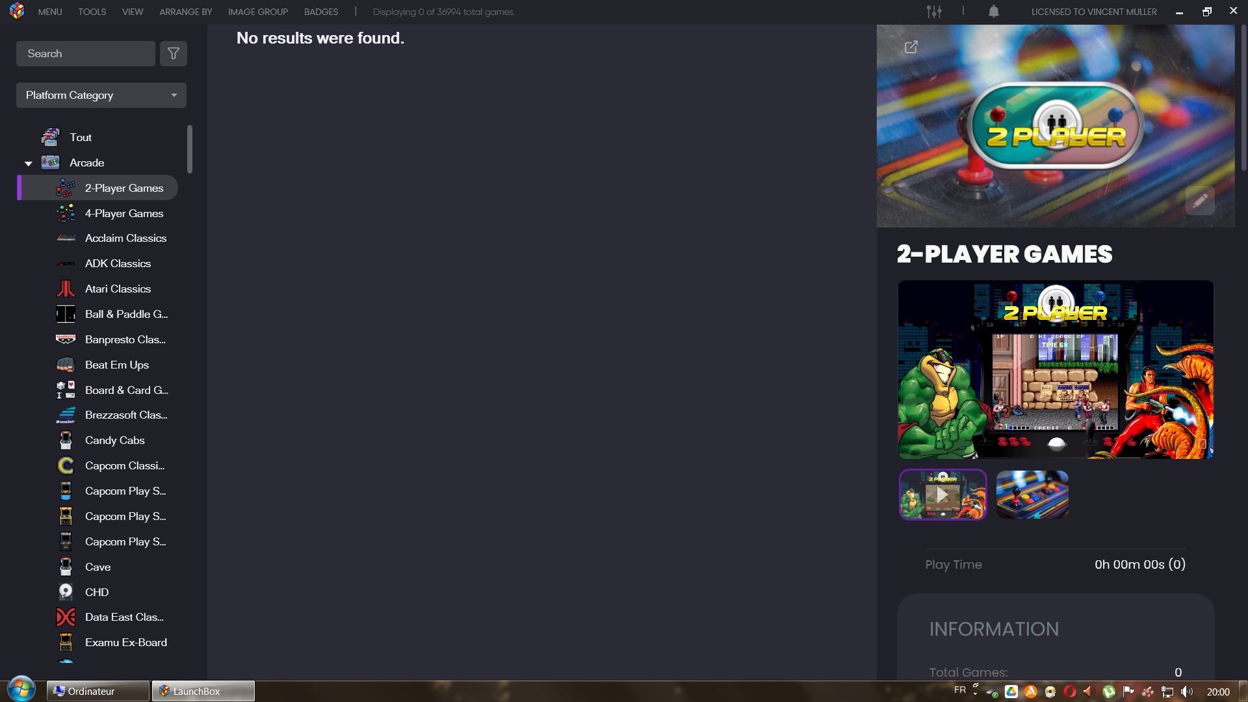Collapse the Arcade tree node arrow

click(x=28, y=163)
